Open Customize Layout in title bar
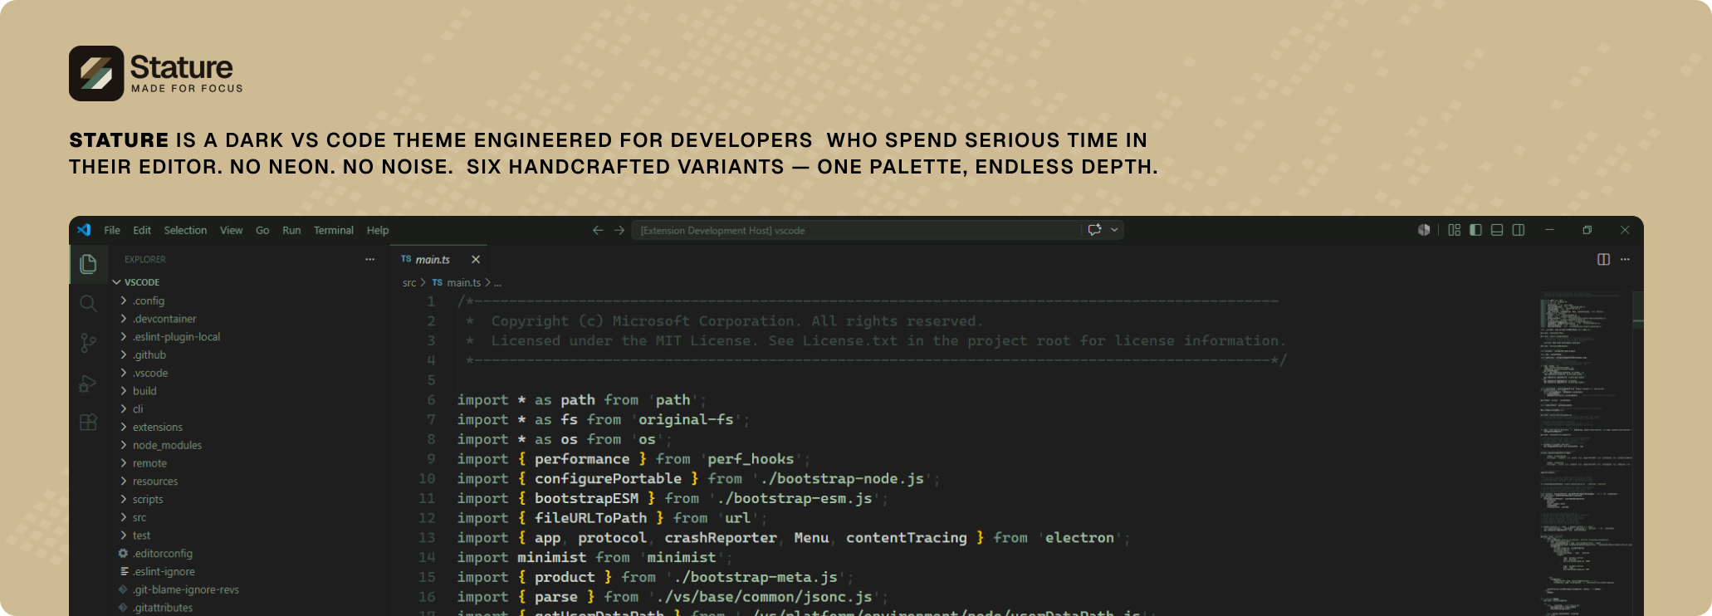 (x=1454, y=230)
